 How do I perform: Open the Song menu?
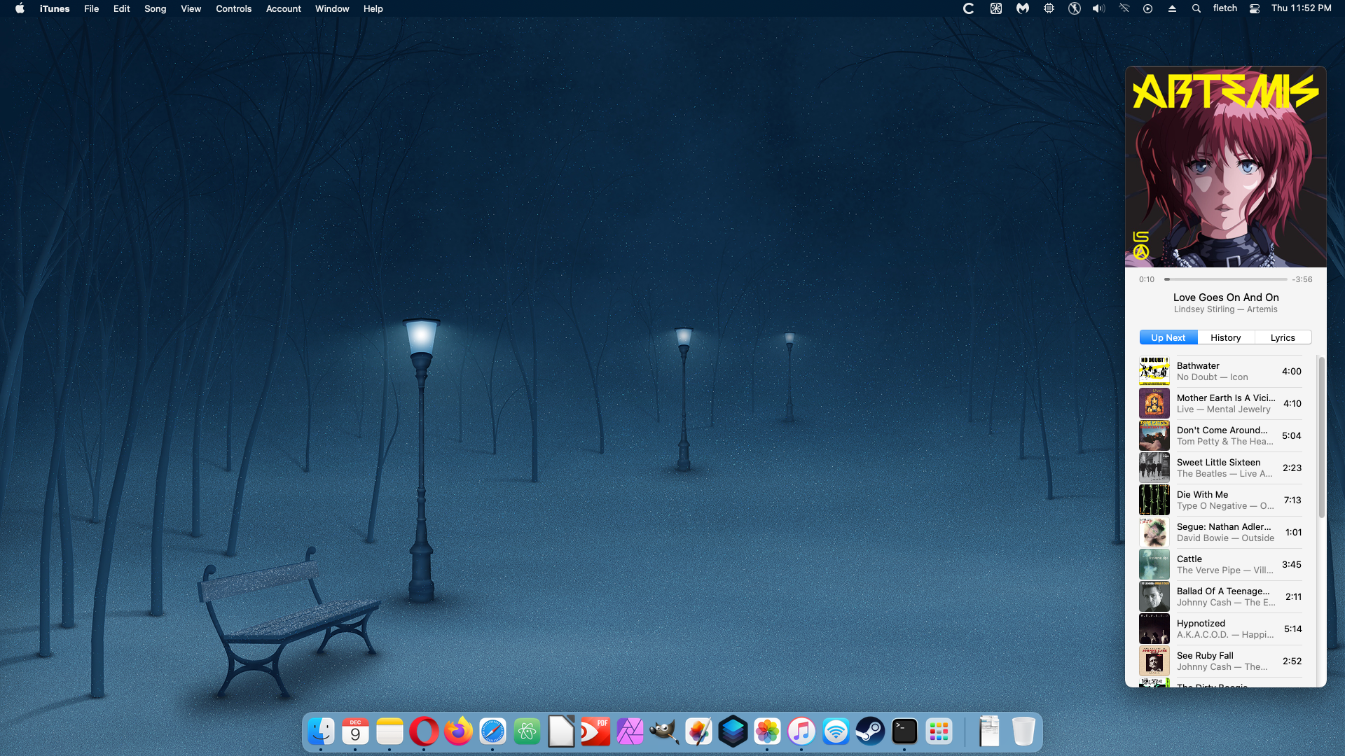156,8
